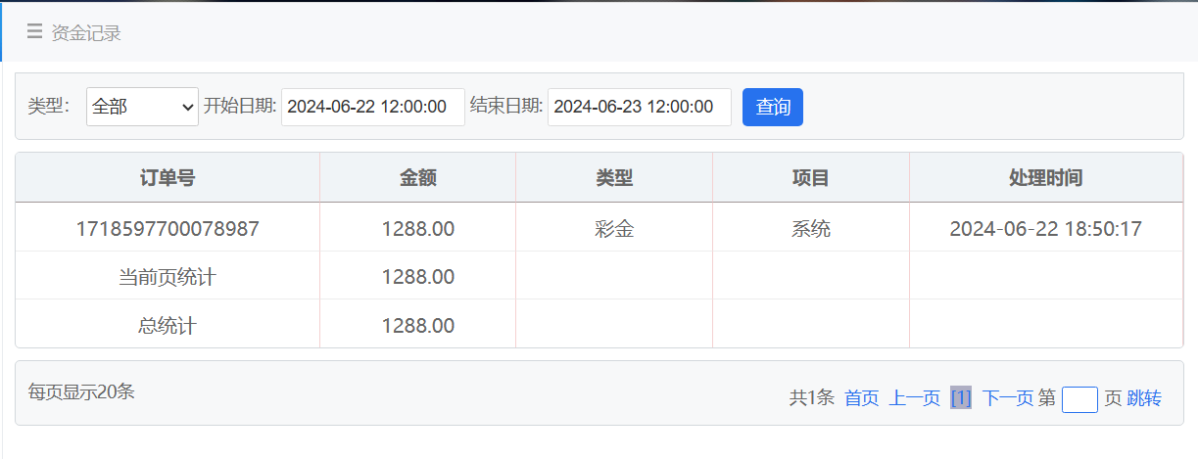
Task: Click the 项目 column header
Action: 810,178
